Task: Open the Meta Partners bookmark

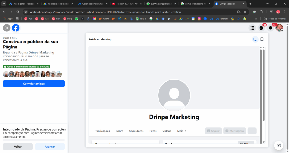Action: (222, 19)
